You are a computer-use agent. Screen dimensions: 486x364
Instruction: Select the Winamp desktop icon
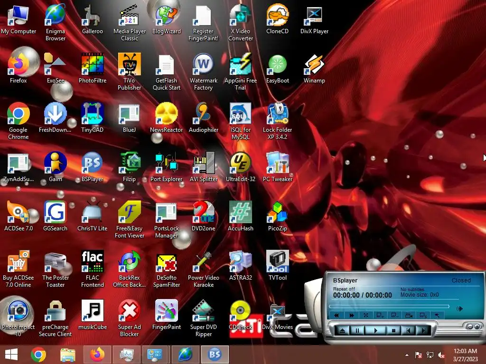(314, 69)
